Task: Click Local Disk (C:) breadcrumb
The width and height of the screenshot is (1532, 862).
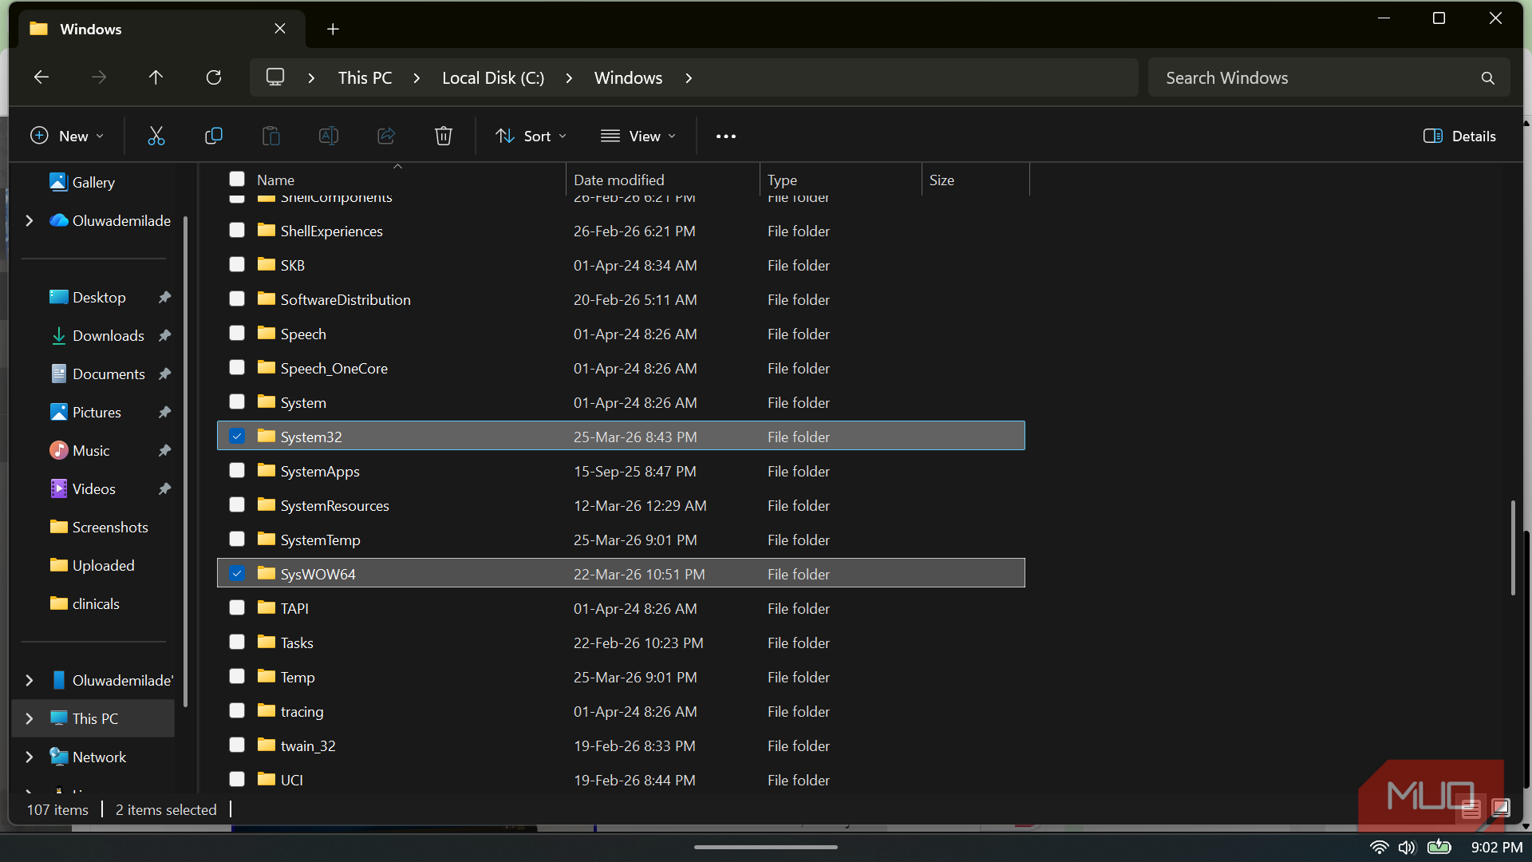Action: [493, 78]
